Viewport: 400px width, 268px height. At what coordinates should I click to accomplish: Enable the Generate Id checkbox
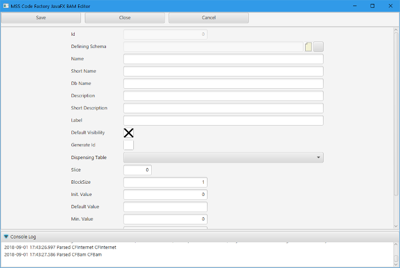coord(128,145)
